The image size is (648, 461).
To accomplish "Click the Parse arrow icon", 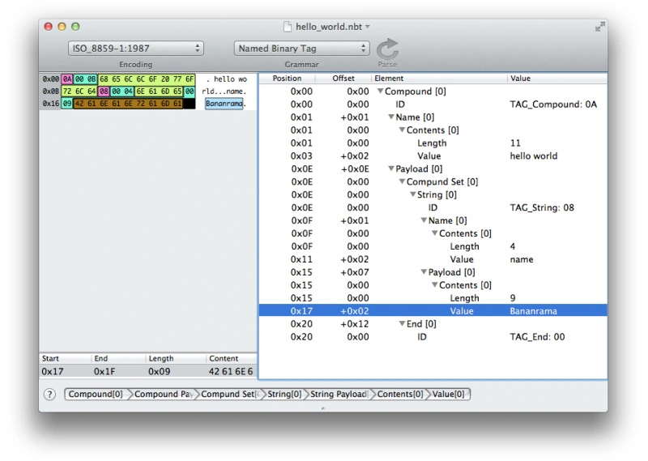I will coord(387,48).
